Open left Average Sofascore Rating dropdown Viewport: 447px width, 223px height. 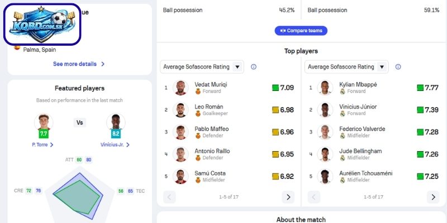coord(202,67)
